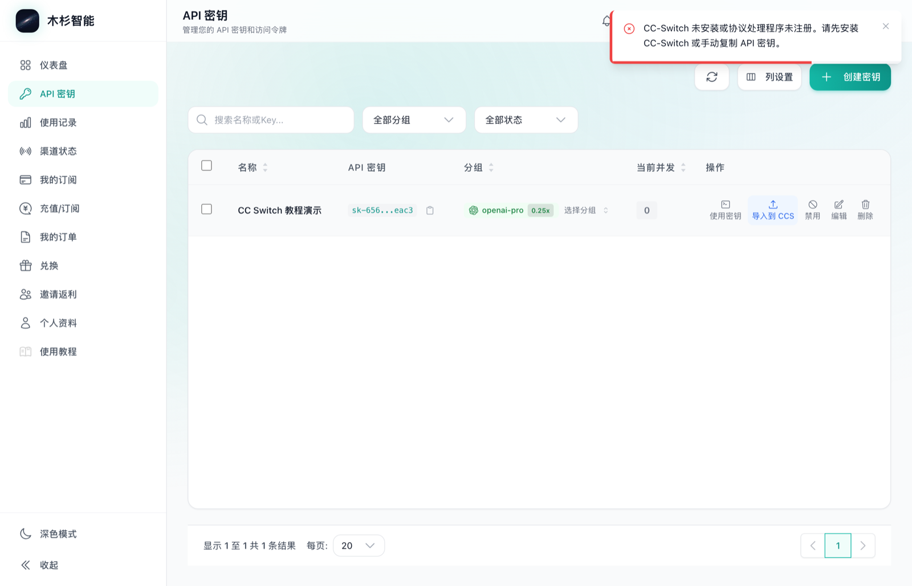Open 列设置 column settings

(x=769, y=77)
